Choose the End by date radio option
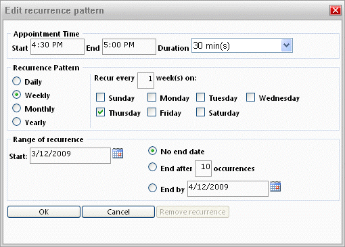This screenshot has height=247, width=345. click(x=152, y=187)
